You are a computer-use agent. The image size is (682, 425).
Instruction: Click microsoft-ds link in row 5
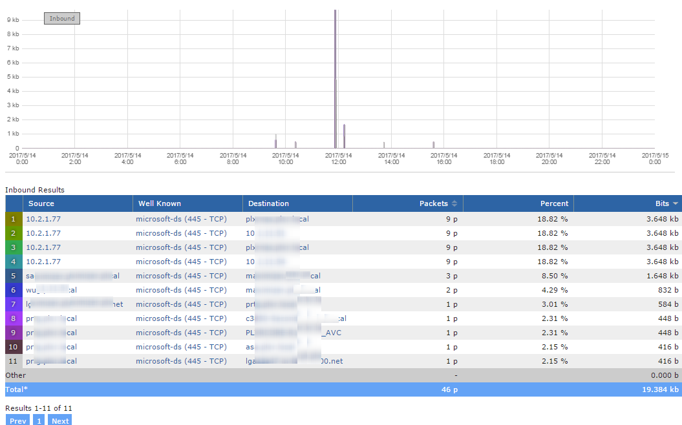(x=159, y=276)
